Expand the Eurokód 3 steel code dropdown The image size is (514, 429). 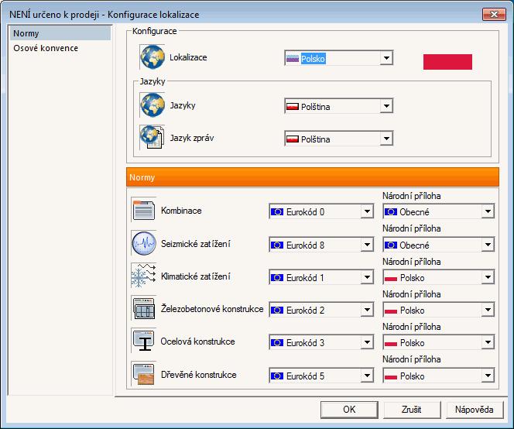[367, 342]
